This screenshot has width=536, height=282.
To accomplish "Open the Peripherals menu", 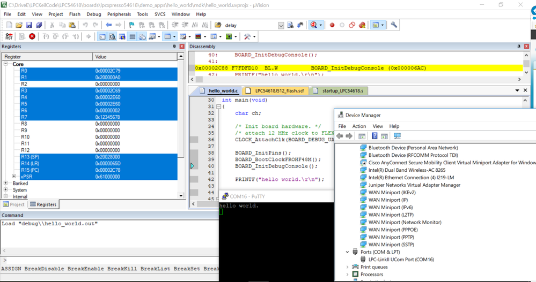I will 119,14.
